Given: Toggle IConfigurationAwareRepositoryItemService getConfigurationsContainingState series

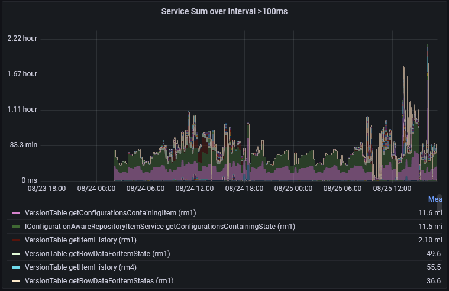Looking at the screenshot, I should pyautogui.click(x=160, y=227).
